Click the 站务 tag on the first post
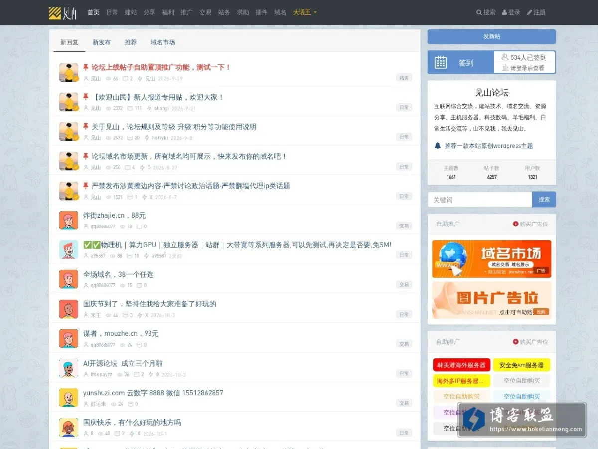 (x=404, y=78)
